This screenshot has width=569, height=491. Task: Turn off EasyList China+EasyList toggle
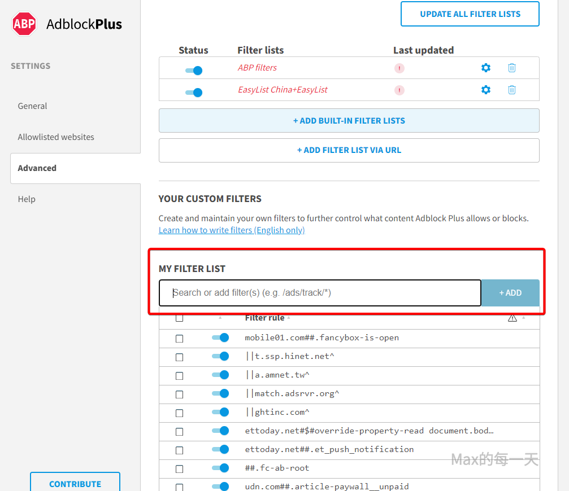pyautogui.click(x=194, y=93)
